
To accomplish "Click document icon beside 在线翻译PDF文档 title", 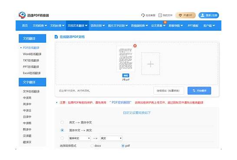I will click(x=56, y=37).
